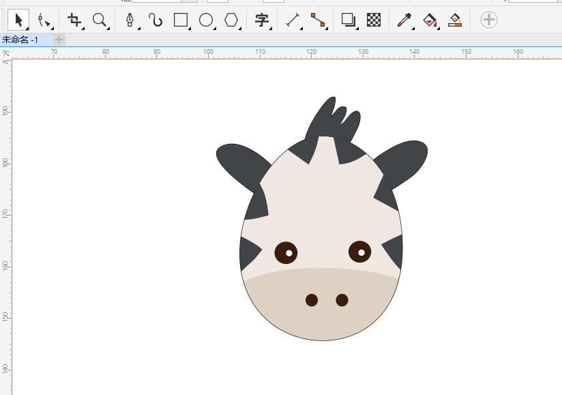Activate the Text tool (字)
Viewport: 562px width, 395px height.
[x=262, y=20]
